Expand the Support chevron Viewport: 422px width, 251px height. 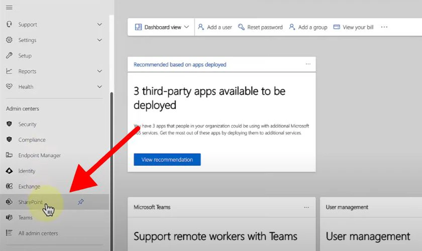click(99, 24)
